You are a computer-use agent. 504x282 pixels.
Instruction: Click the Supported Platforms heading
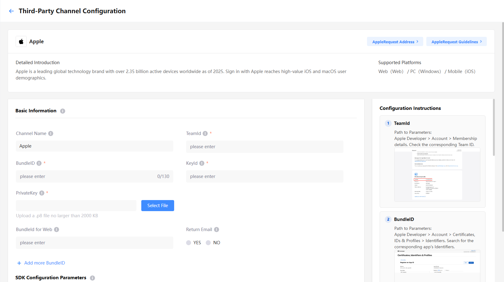click(400, 63)
